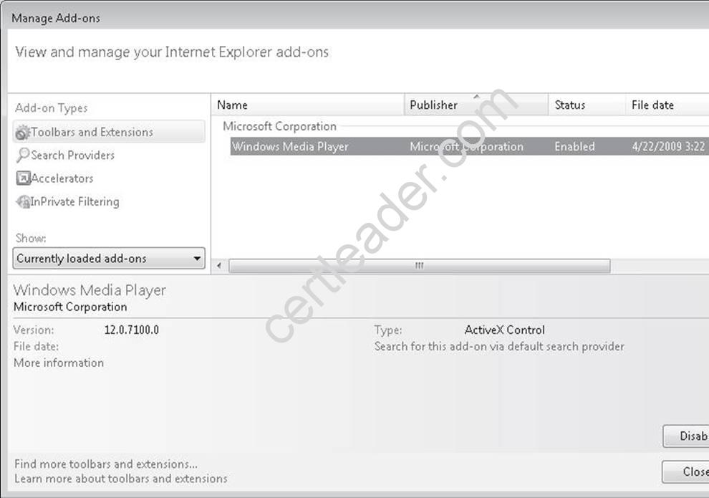Click publisher cell of Windows Media Player row
Screen dimensions: 709x498
pos(467,147)
